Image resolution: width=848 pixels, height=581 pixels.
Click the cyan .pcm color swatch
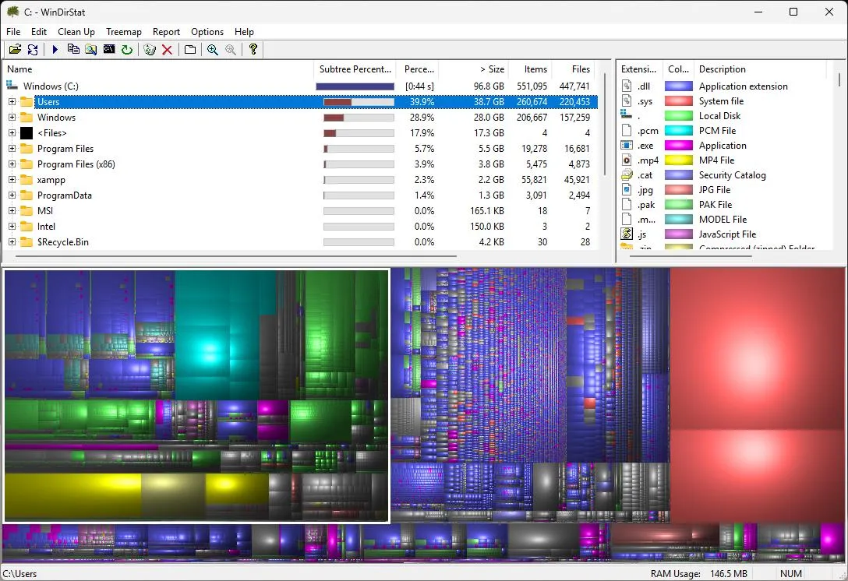(x=678, y=130)
